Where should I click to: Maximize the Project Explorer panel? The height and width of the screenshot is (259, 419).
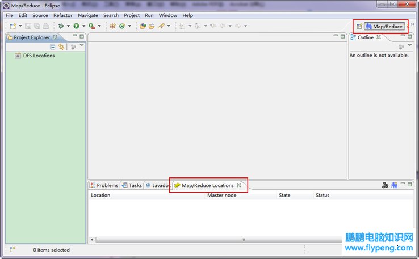click(82, 36)
